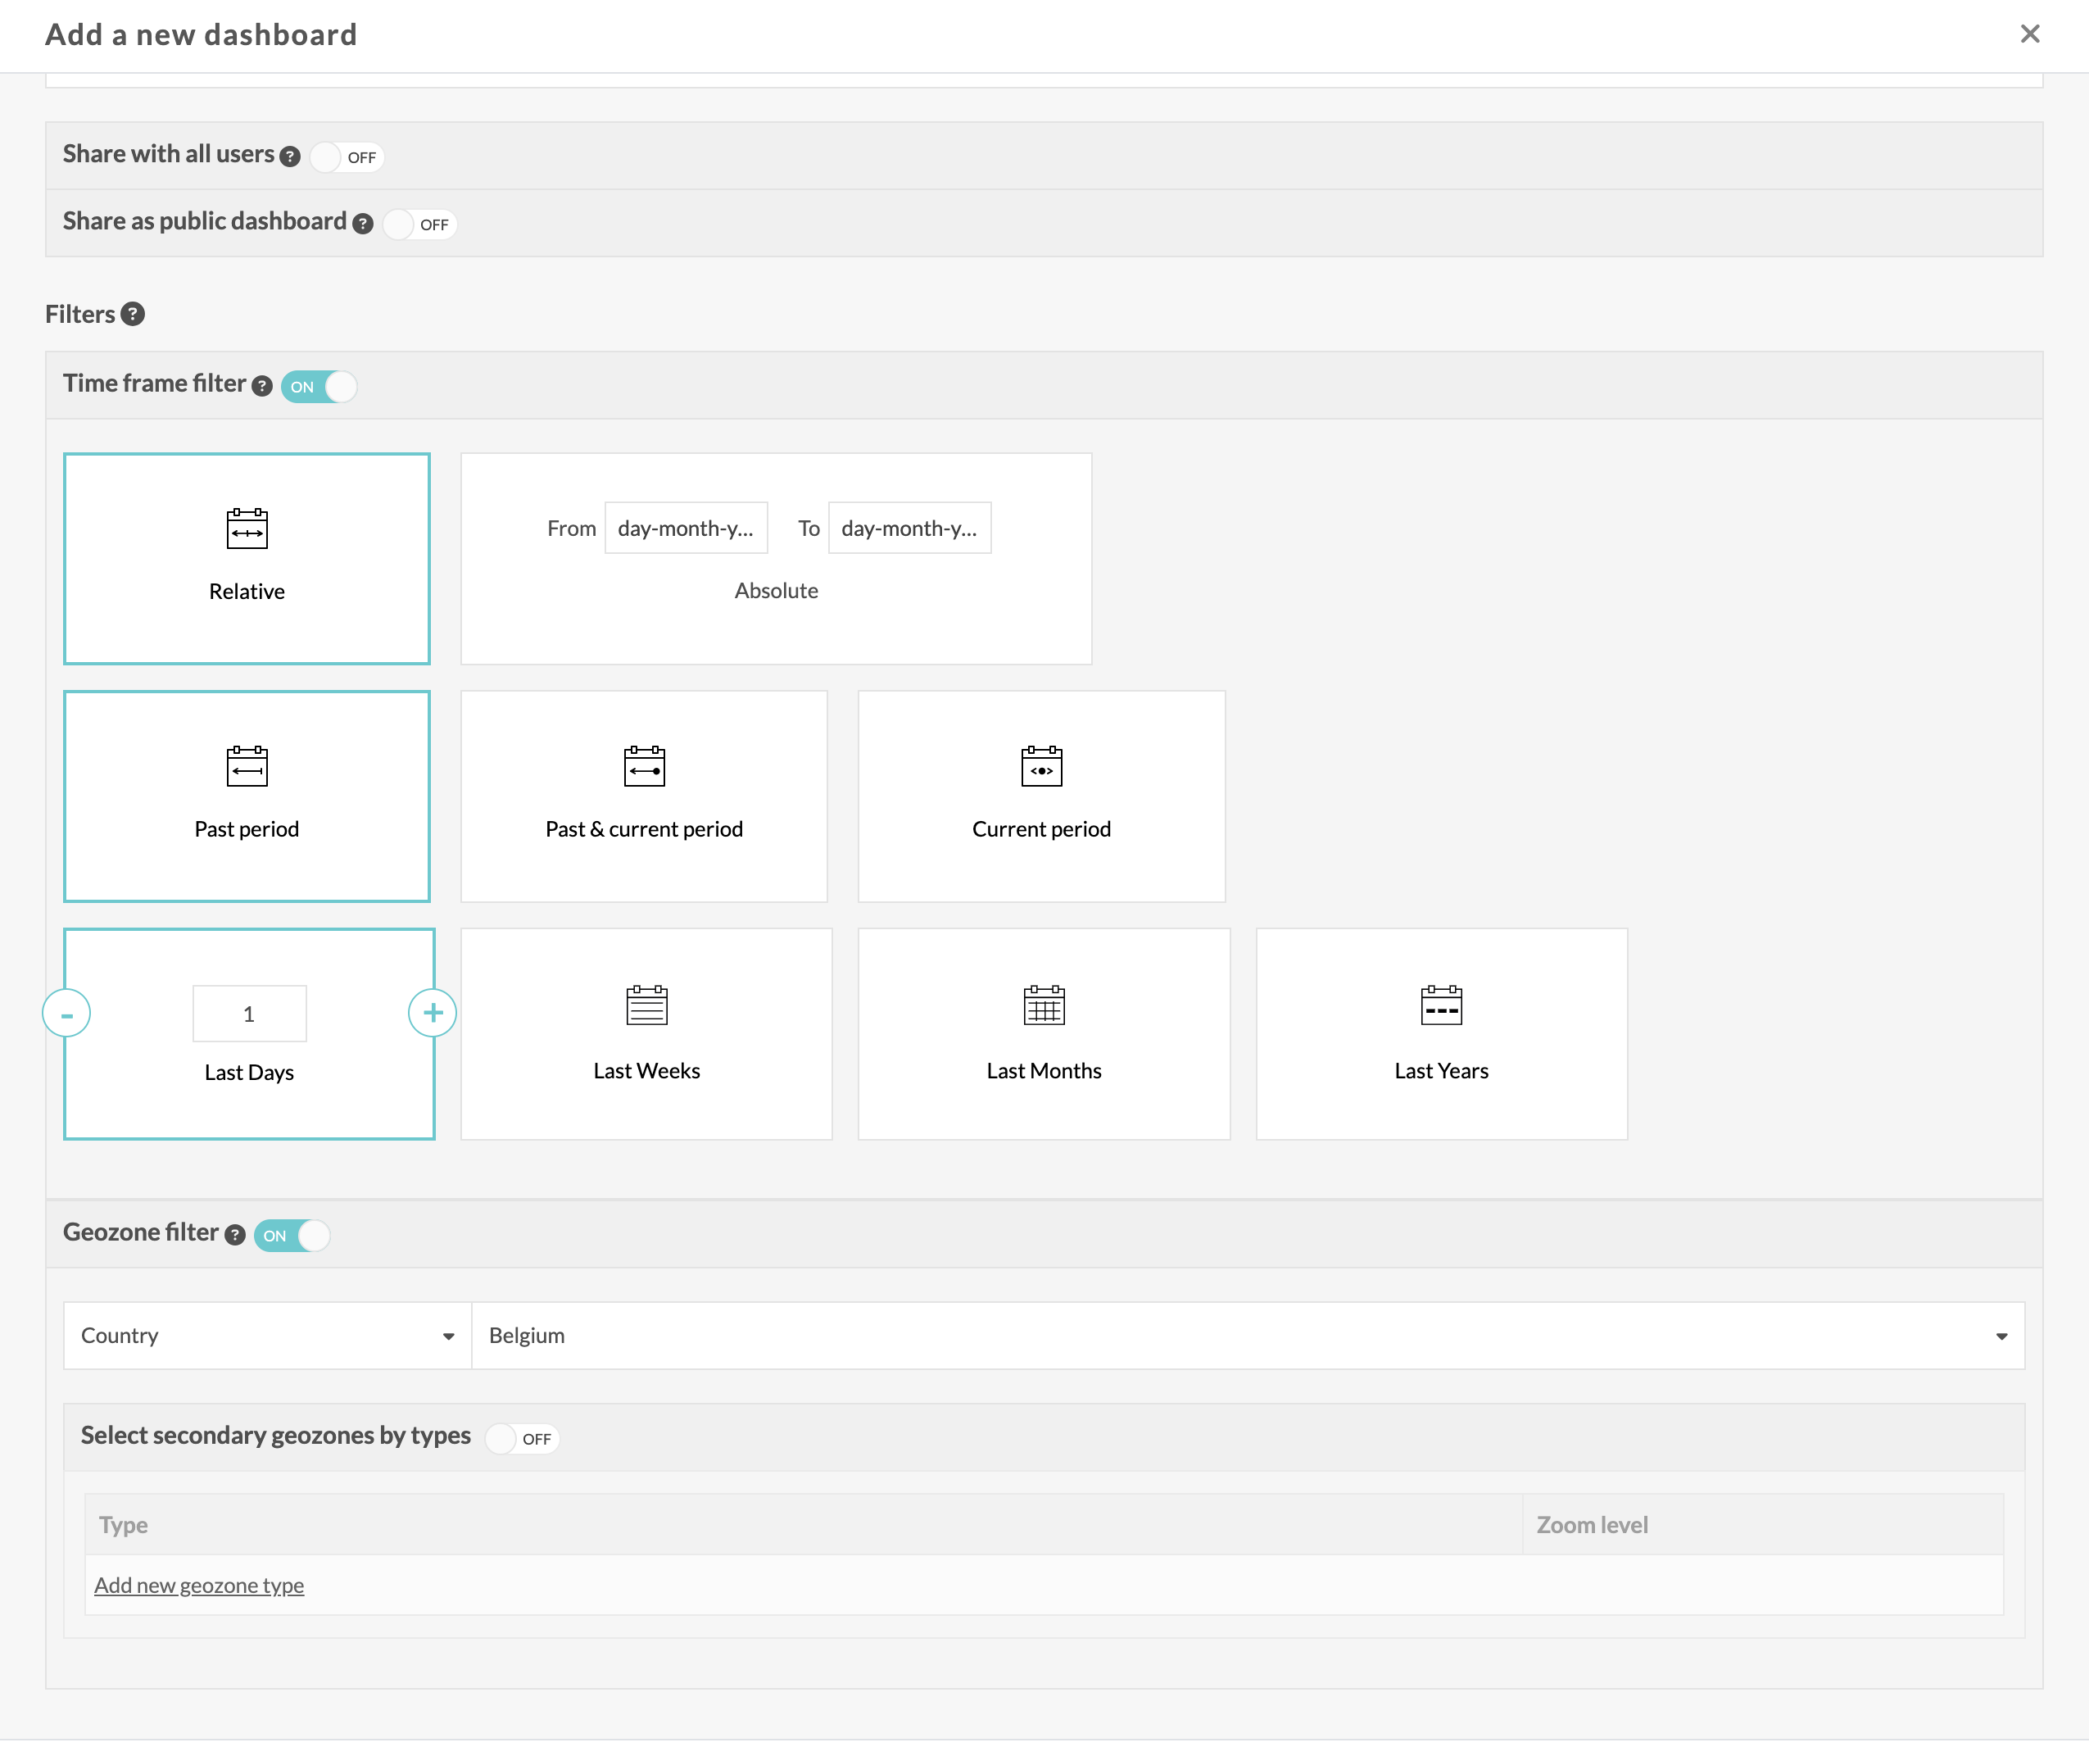The height and width of the screenshot is (1747, 2089).
Task: Increment Last Days with the plus stepper
Action: 432,1012
